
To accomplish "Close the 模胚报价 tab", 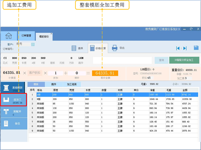I will [x=52, y=33].
